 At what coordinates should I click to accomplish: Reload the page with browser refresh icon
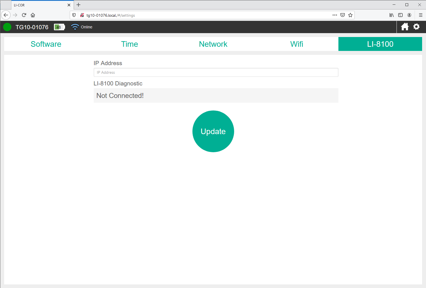[24, 15]
